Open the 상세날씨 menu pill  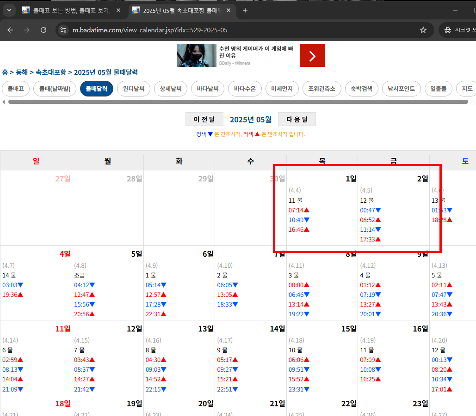tap(171, 89)
